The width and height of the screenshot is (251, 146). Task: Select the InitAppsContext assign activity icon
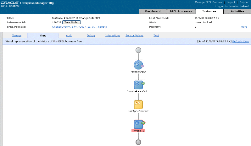tap(138, 105)
